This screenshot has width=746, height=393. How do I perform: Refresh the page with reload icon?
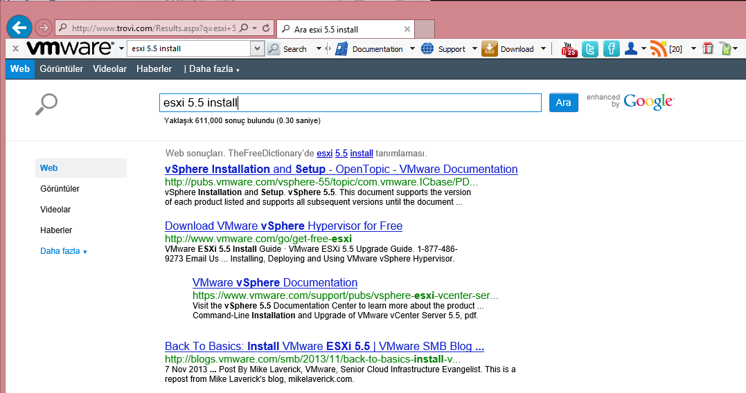(267, 28)
